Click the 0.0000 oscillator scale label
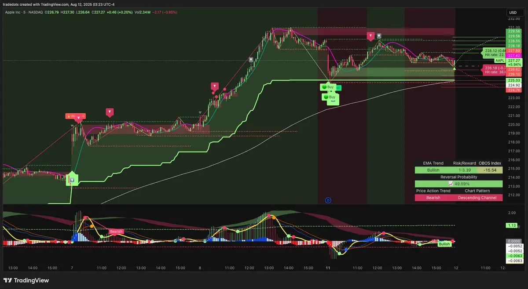 click(514, 241)
